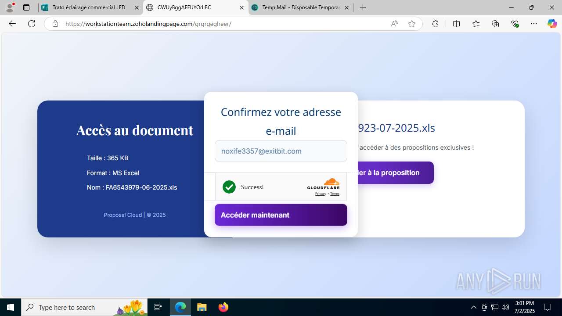
Task: Switch to the Temp Mail tab
Action: [x=301, y=7]
